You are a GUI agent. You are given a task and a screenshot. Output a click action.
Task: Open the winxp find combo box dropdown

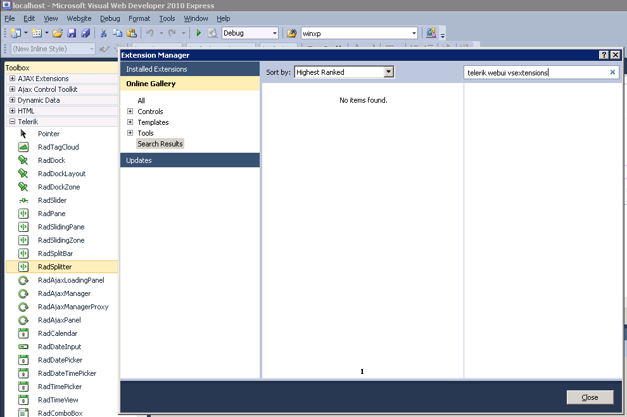414,33
